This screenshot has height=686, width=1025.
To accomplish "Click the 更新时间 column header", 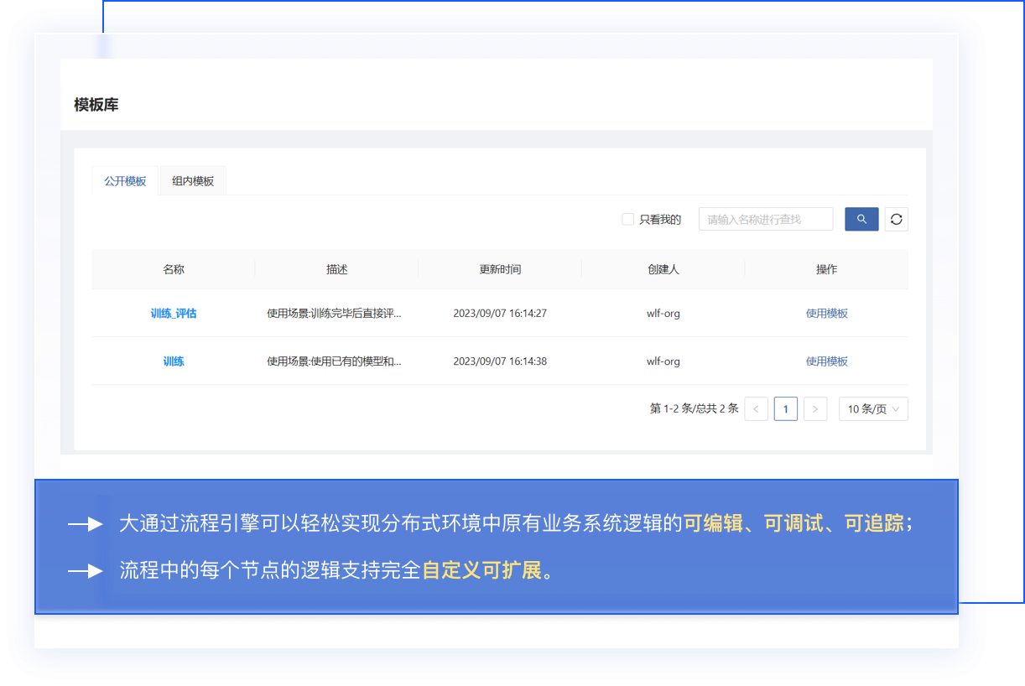I will (x=500, y=269).
